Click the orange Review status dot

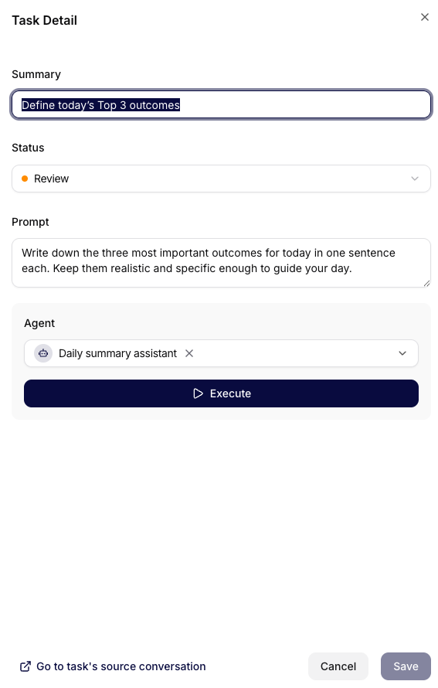[25, 179]
